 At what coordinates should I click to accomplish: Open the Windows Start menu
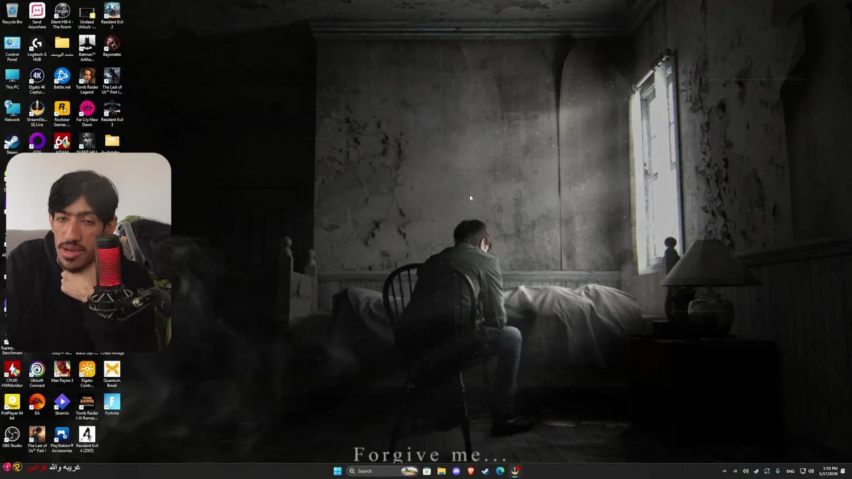point(337,471)
